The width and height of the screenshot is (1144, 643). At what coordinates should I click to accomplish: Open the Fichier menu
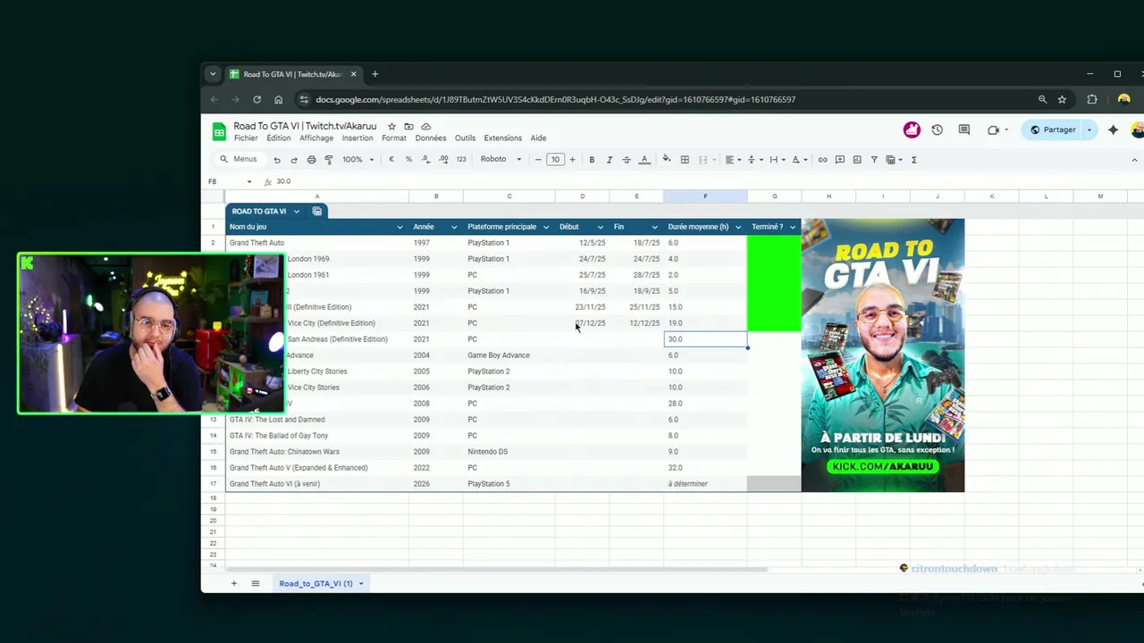click(246, 138)
